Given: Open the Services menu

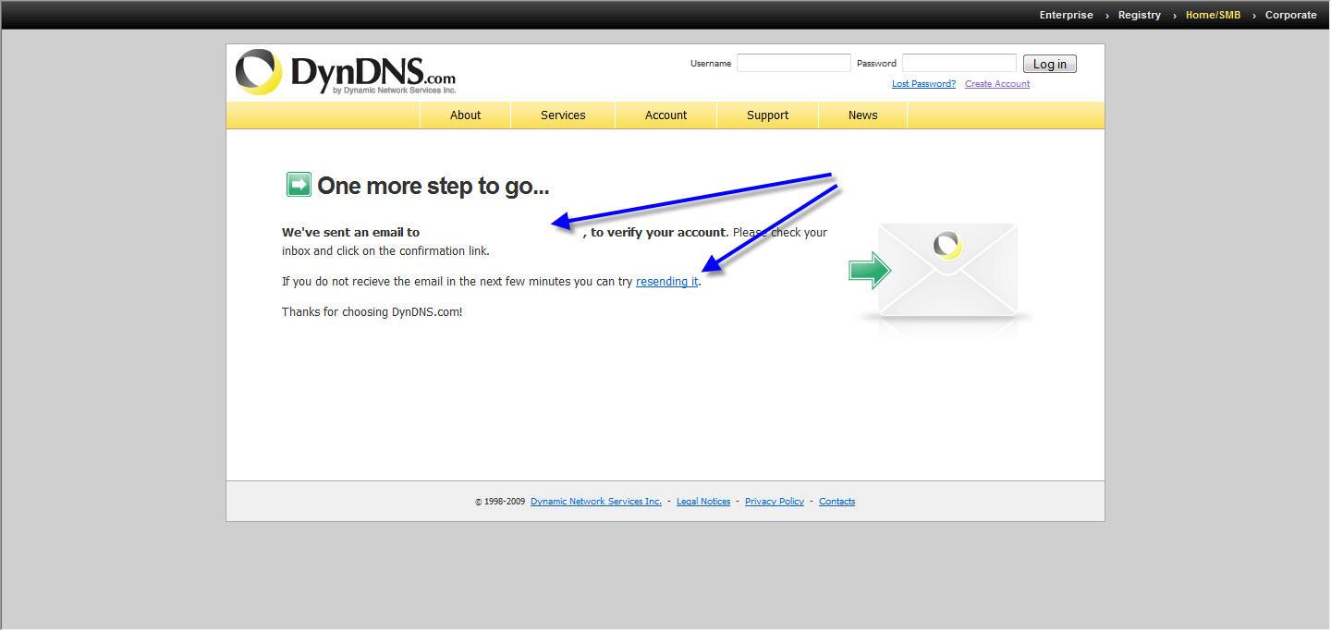Looking at the screenshot, I should click(563, 115).
